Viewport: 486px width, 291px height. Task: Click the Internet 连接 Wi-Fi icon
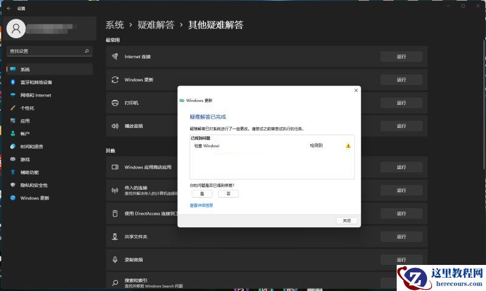[x=115, y=56]
